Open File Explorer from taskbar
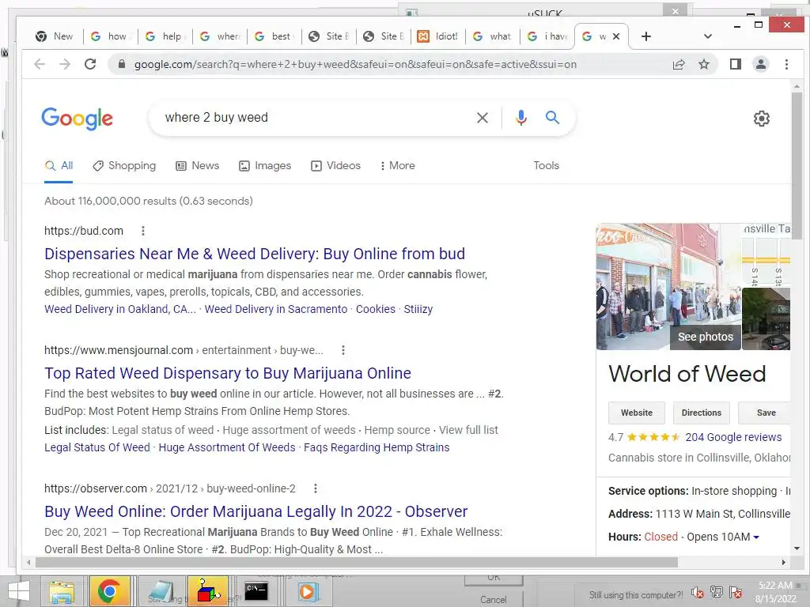 (62, 591)
